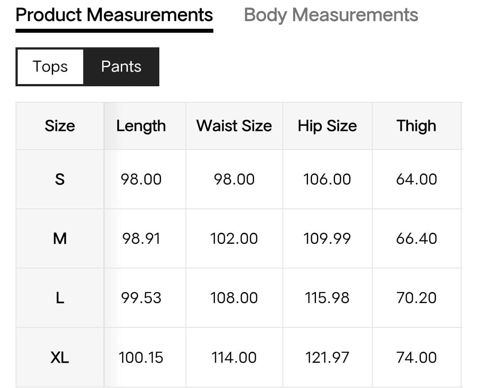The height and width of the screenshot is (388, 478).
Task: Click the 102.00 waist size cell
Action: [234, 238]
